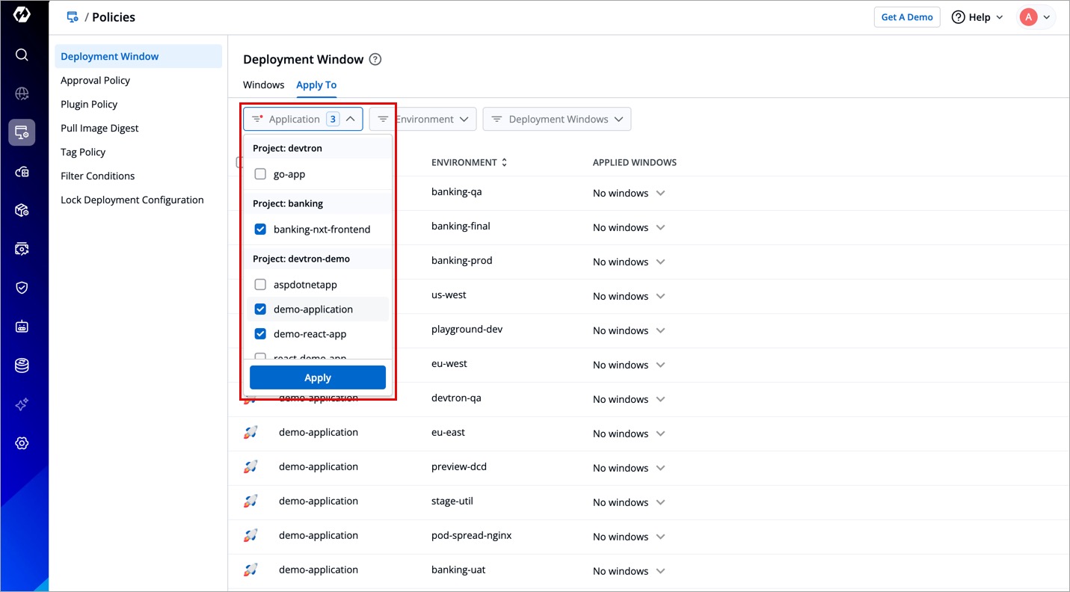Click the globe icon in left sidebar

click(x=22, y=93)
